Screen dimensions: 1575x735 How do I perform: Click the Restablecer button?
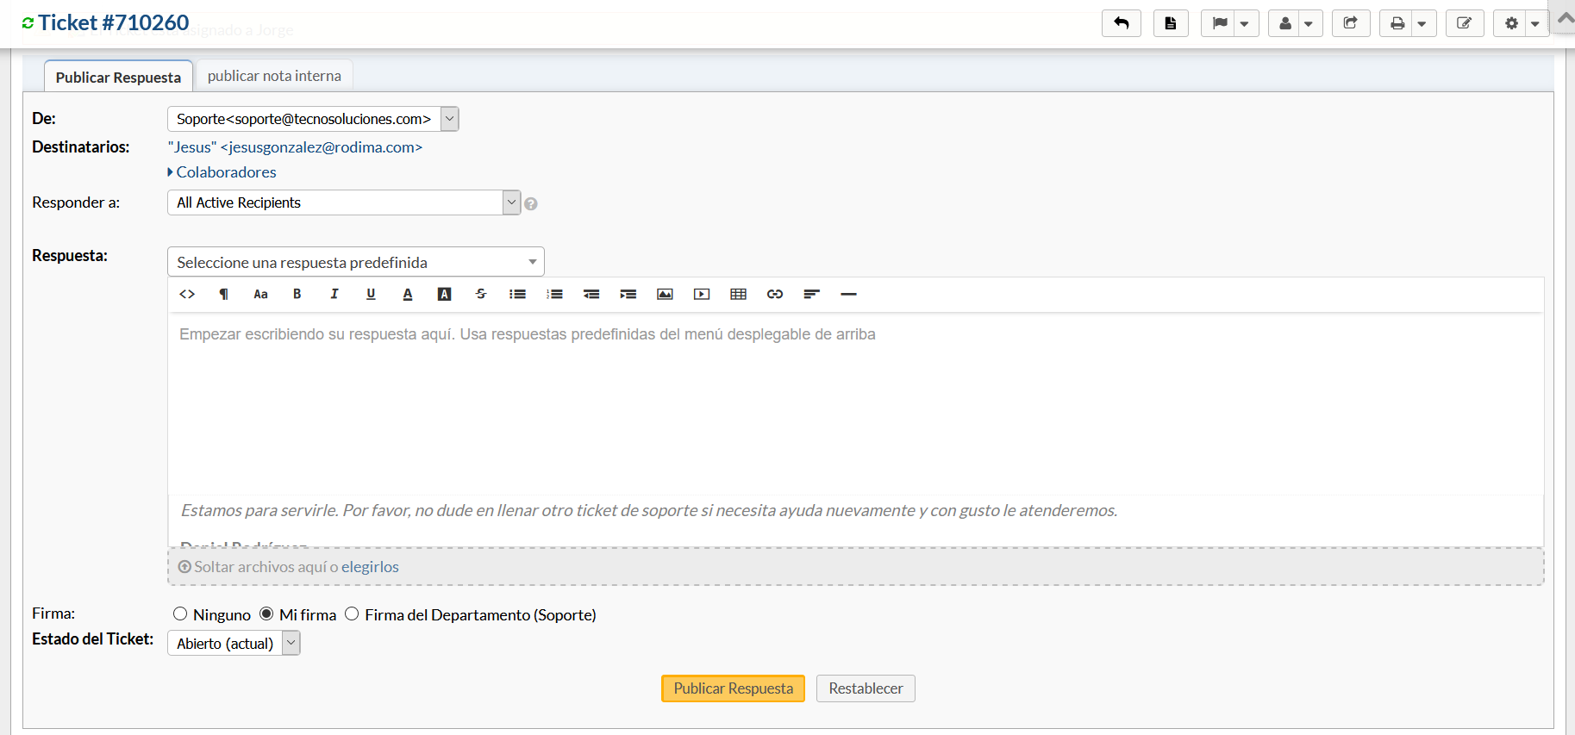[x=866, y=688]
